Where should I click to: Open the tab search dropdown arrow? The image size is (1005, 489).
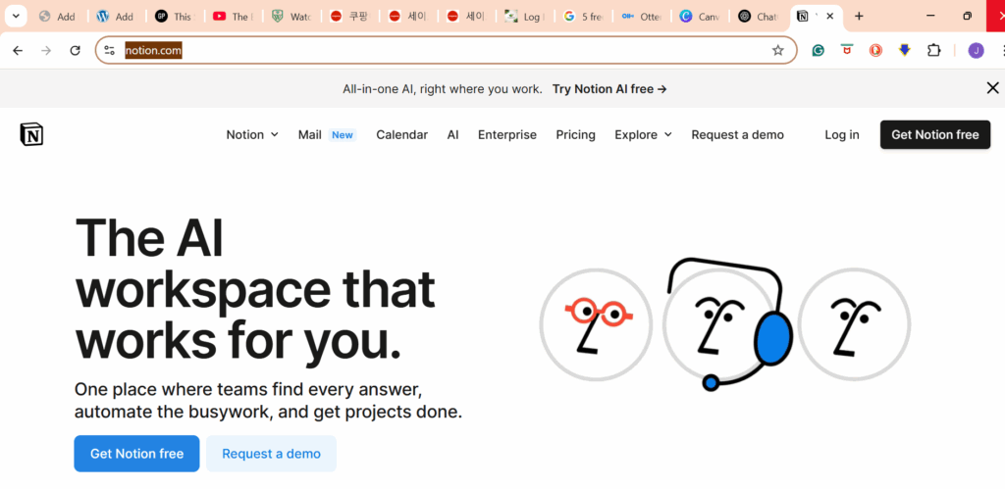(16, 17)
